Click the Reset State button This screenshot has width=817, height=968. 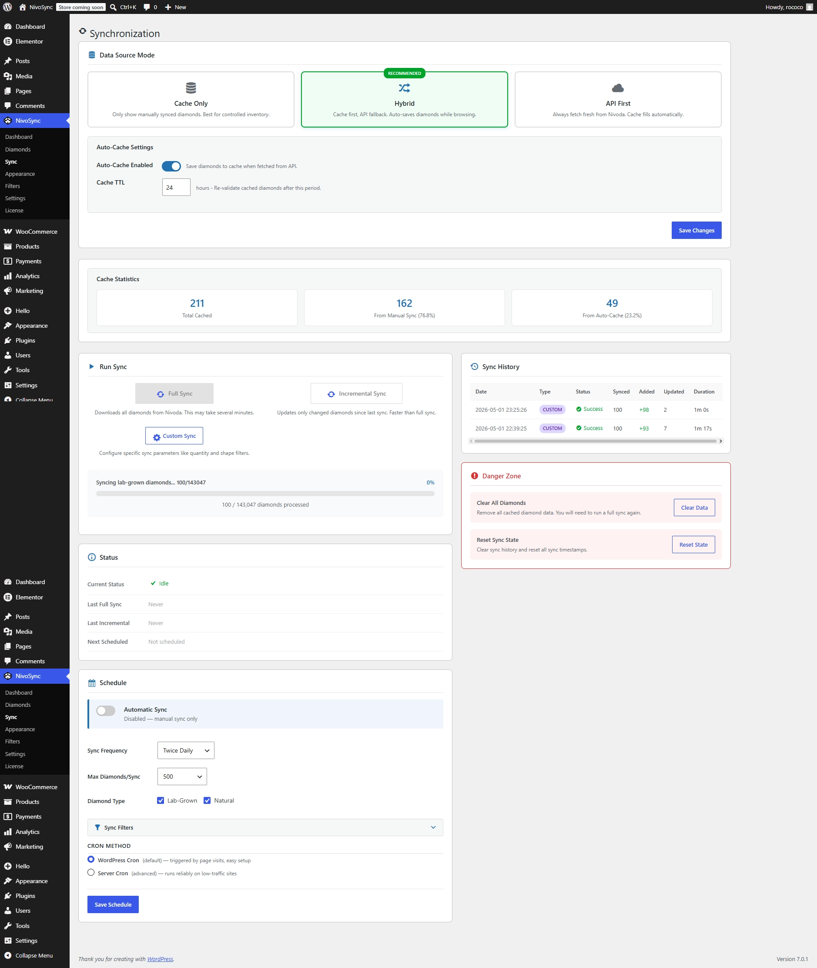tap(693, 544)
